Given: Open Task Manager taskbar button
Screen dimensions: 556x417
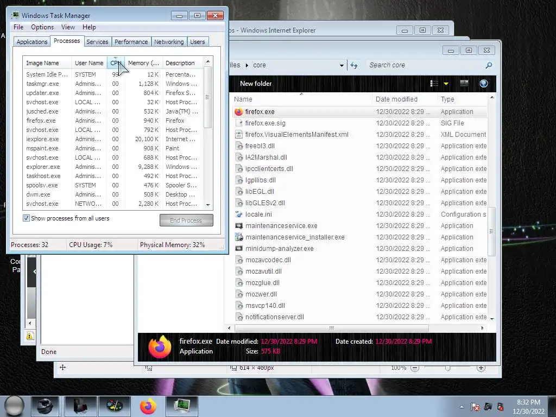Looking at the screenshot, I should coord(181,406).
